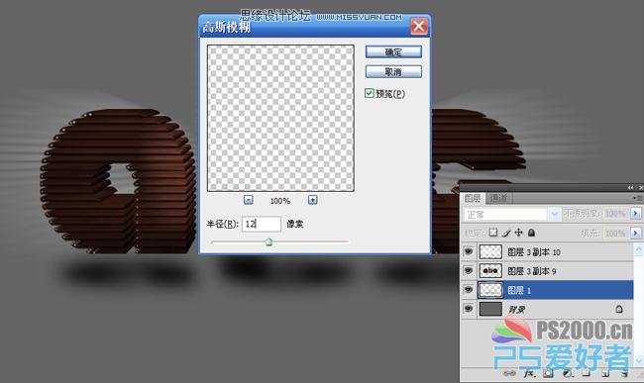Click the 确定 OK button
The image size is (644, 383).
pos(393,52)
